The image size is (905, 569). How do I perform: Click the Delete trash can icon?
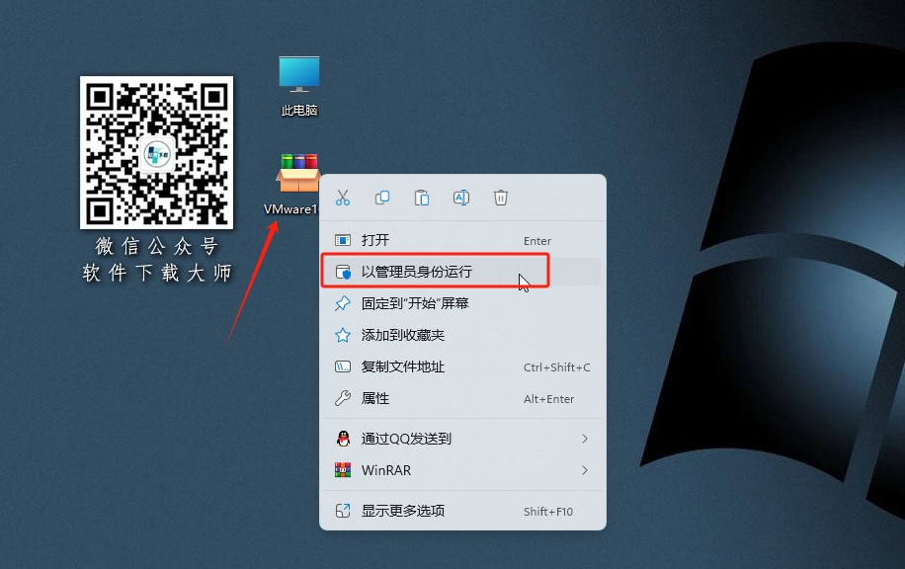[500, 198]
